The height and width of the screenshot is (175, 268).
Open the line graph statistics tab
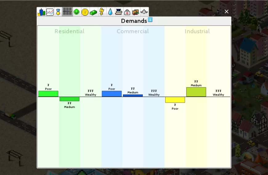[x=50, y=12]
